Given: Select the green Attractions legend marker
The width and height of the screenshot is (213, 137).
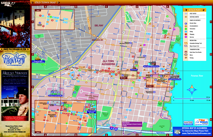Looking at the screenshot, I should (186, 29).
